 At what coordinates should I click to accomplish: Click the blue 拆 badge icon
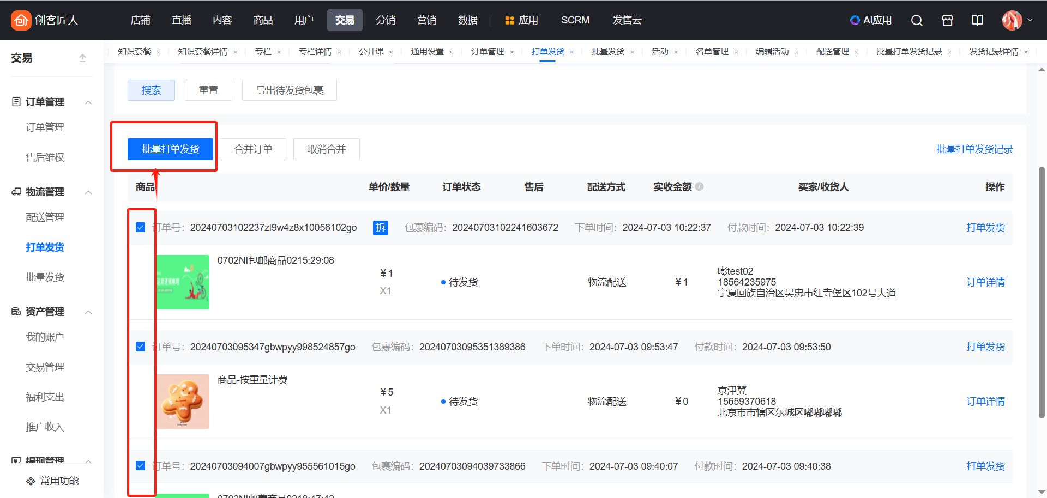coord(380,227)
